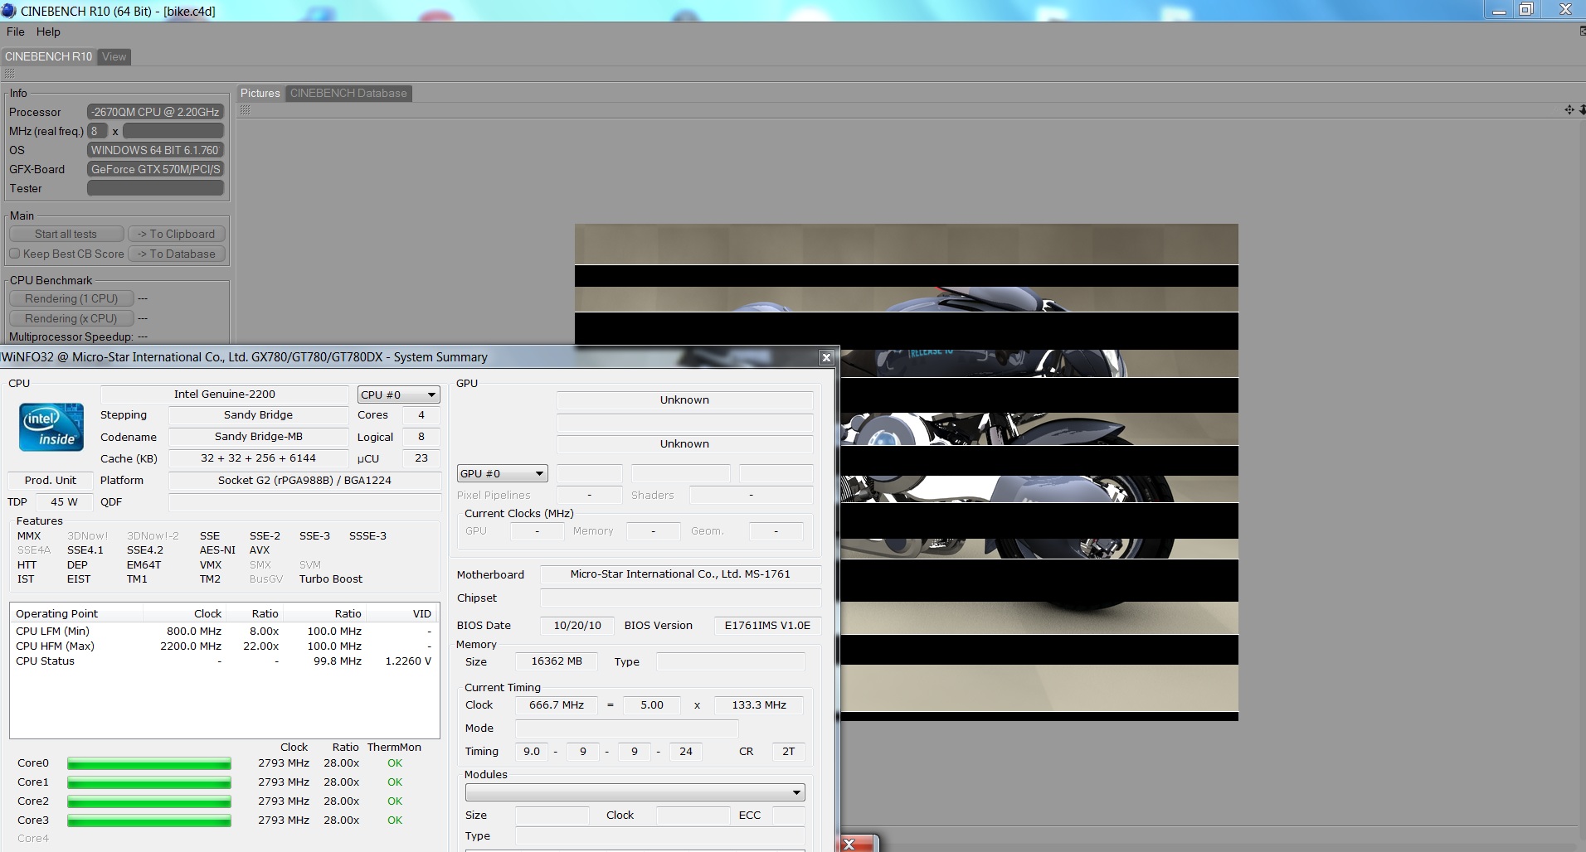The height and width of the screenshot is (852, 1586).
Task: Click Start all tests button
Action: click(66, 234)
